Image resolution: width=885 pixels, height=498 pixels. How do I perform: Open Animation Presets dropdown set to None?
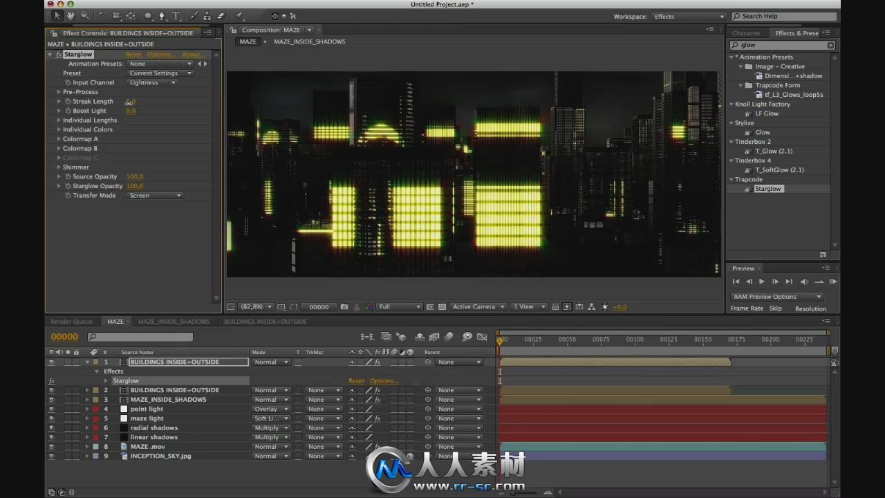coord(160,64)
